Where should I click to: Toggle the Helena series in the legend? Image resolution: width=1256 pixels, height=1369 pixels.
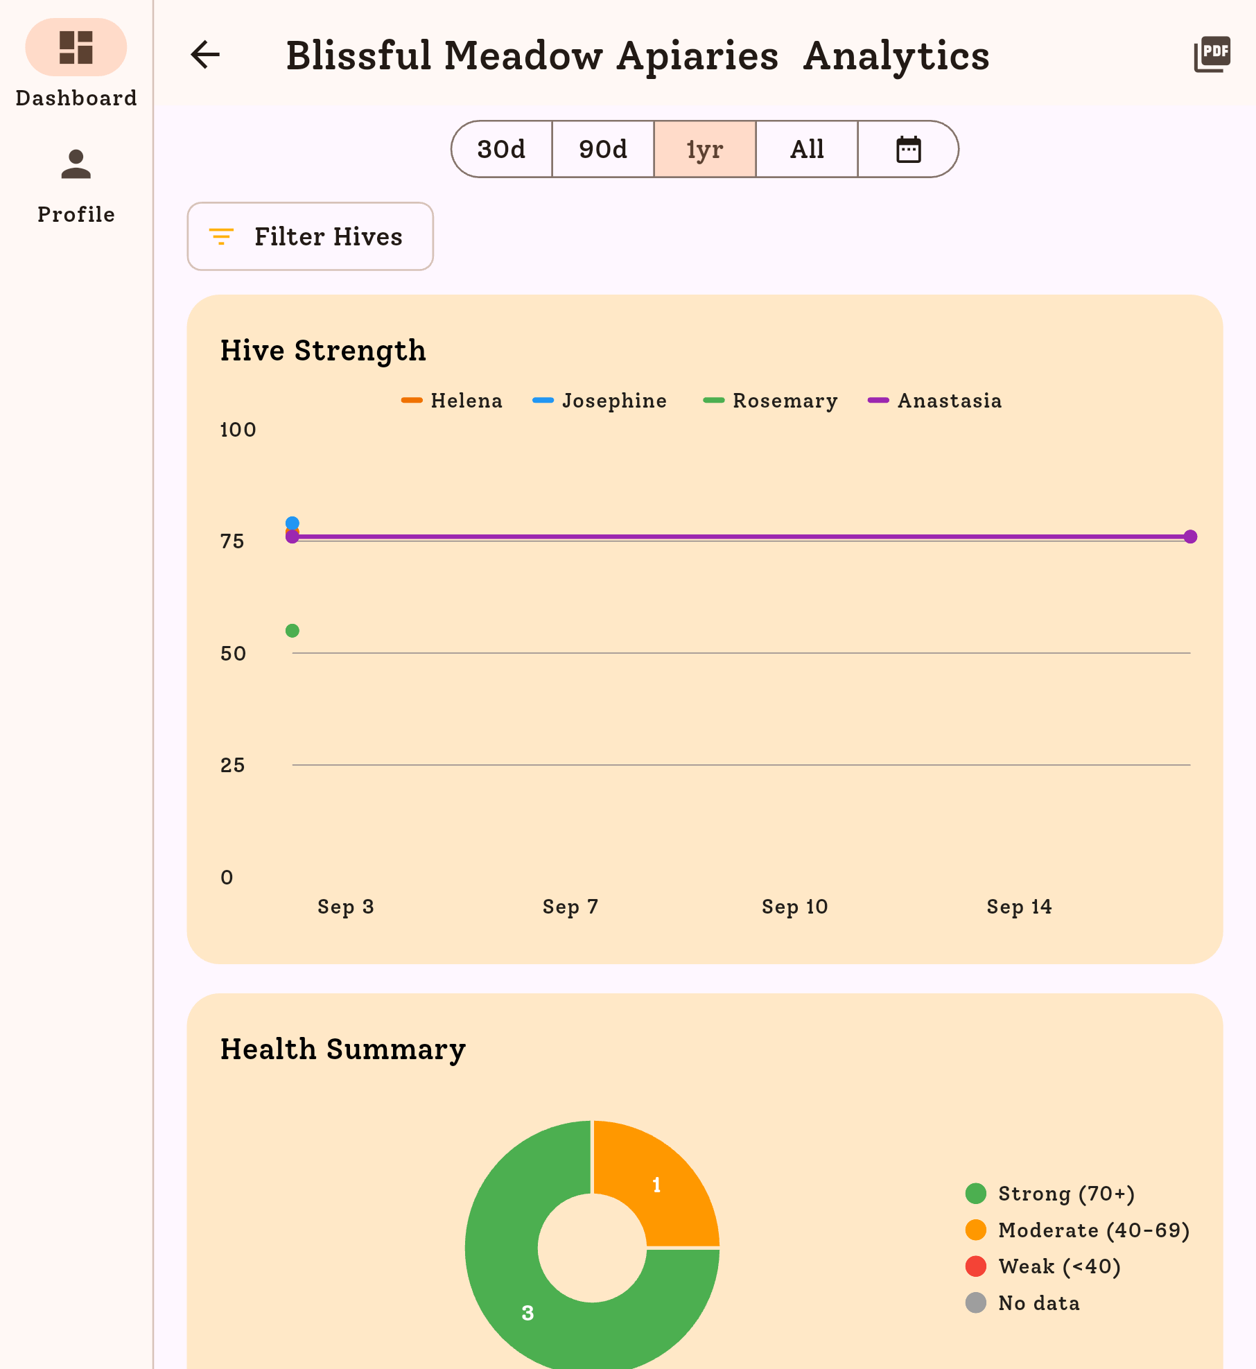(453, 401)
